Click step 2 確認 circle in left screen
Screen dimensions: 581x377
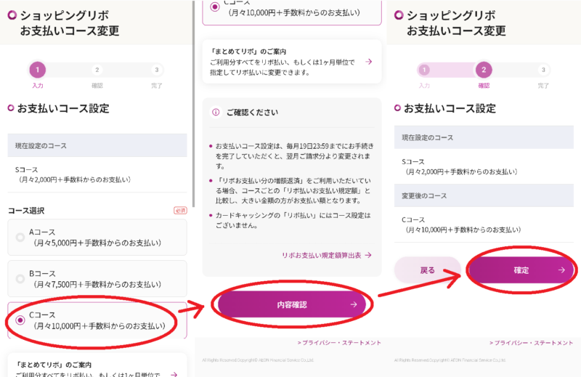[97, 70]
